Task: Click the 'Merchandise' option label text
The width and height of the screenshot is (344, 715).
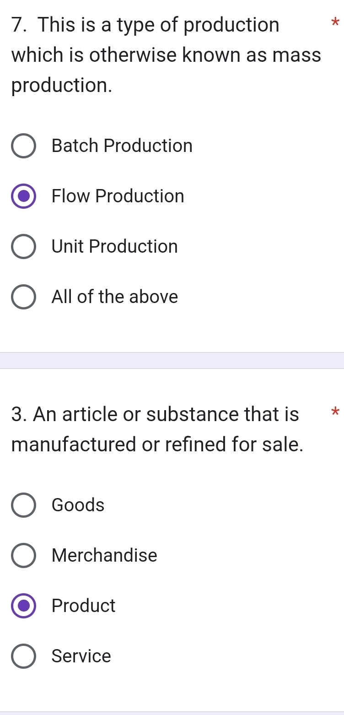Action: 105,555
